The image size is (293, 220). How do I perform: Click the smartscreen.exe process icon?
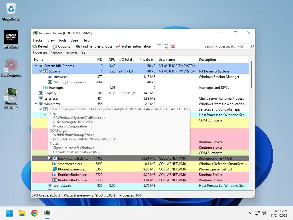coord(55,164)
